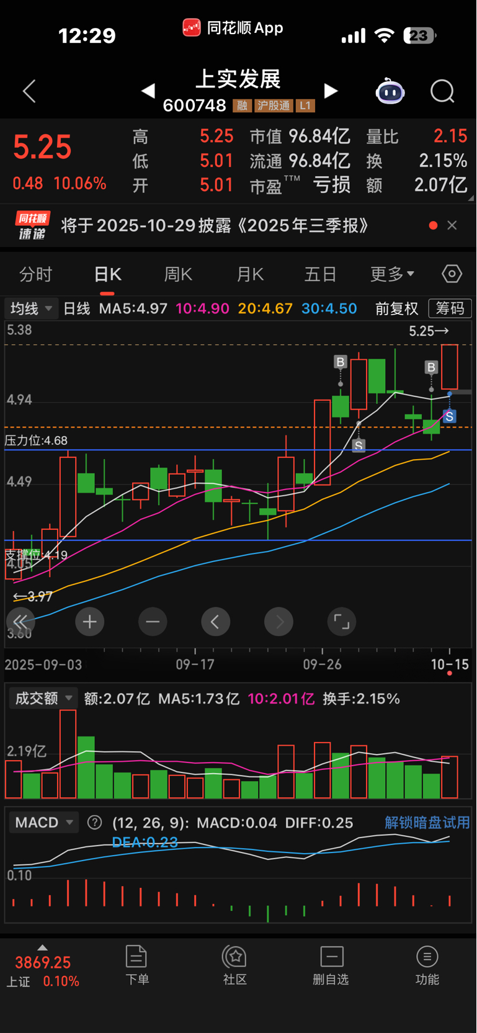Image resolution: width=477 pixels, height=1033 pixels.
Task: Select the 日K tab
Action: (107, 274)
